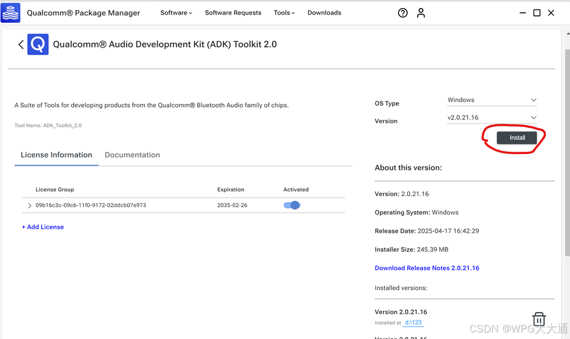Click Installer Size: 245.39 MB text

(x=412, y=249)
